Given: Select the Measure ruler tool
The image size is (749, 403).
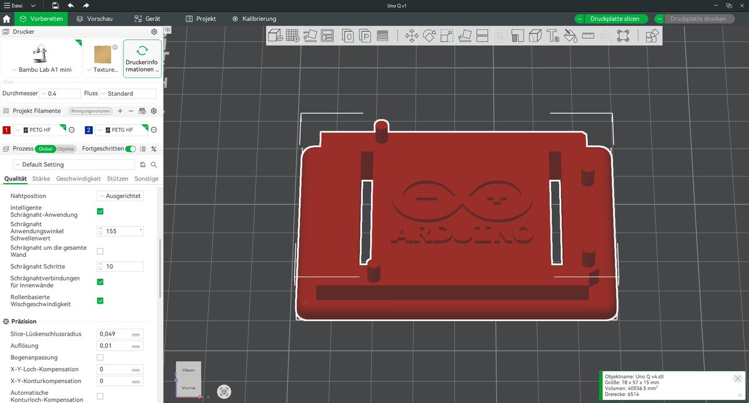Looking at the screenshot, I should pos(588,36).
